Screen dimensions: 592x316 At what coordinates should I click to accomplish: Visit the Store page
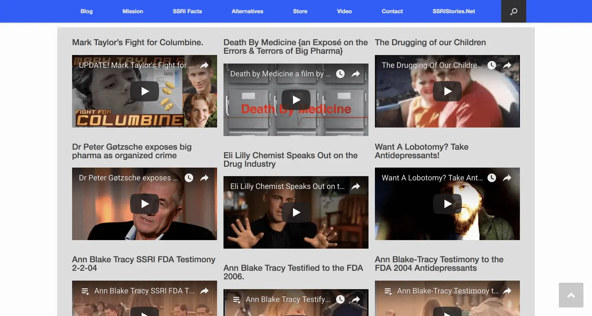tap(300, 11)
